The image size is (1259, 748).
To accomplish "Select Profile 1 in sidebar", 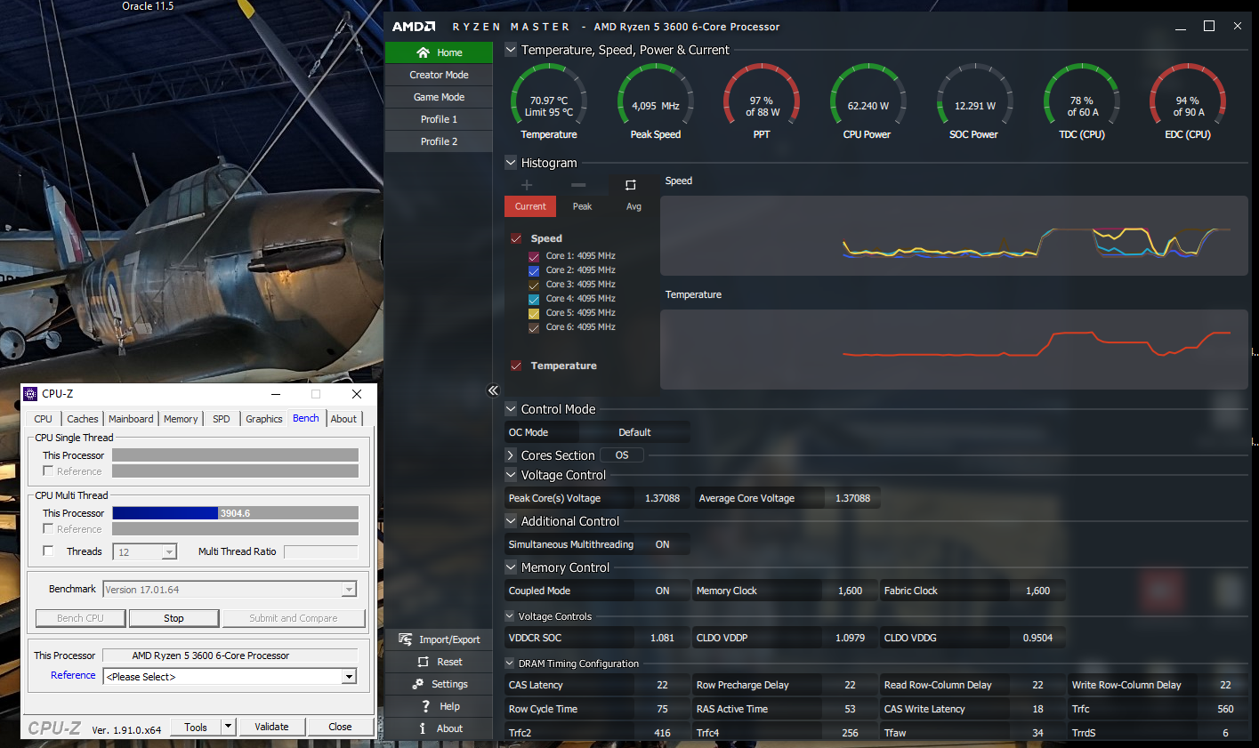I will [x=439, y=119].
